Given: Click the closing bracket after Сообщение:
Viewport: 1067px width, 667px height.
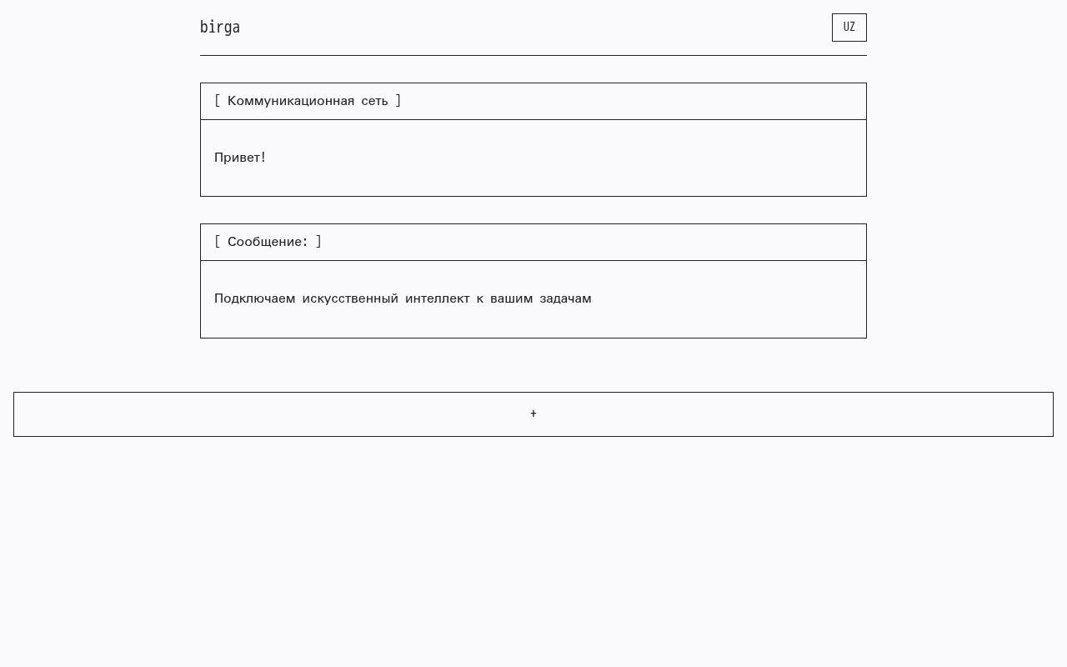Looking at the screenshot, I should click(x=318, y=242).
